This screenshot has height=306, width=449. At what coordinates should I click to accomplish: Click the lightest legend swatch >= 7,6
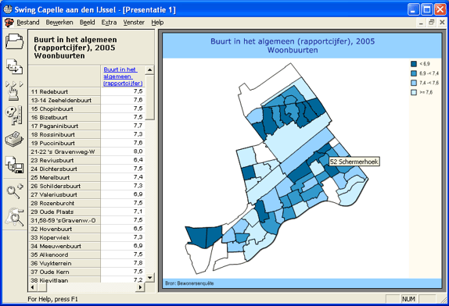pos(414,92)
